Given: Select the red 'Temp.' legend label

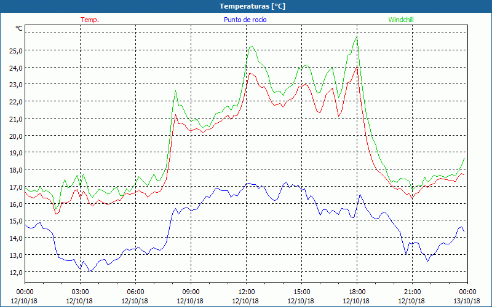Looking at the screenshot, I should coord(90,20).
